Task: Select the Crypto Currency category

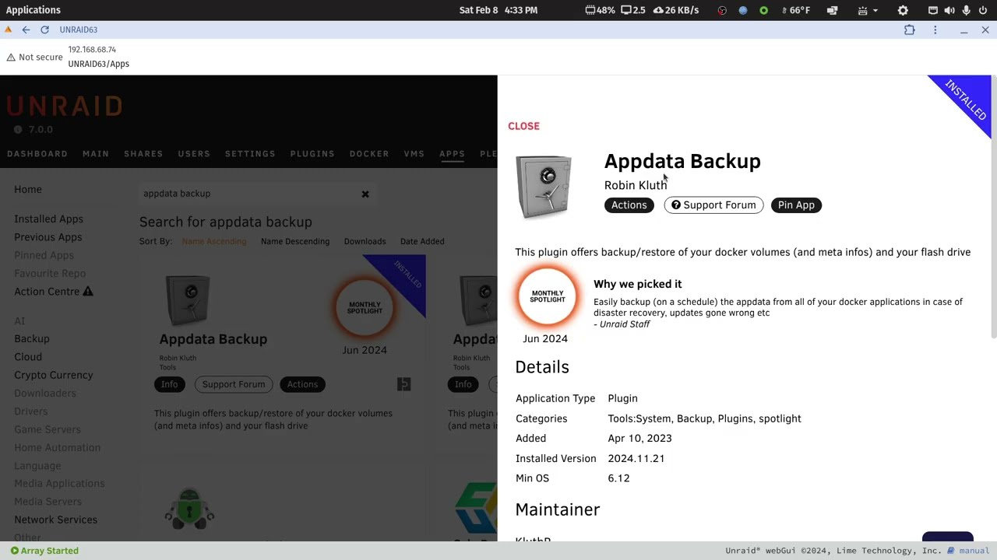Action: point(54,375)
